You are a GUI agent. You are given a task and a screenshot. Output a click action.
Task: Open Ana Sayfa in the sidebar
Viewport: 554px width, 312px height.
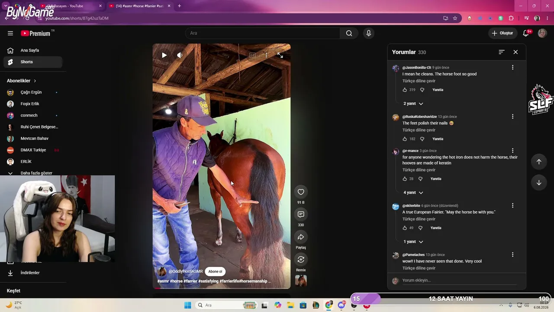point(33,50)
